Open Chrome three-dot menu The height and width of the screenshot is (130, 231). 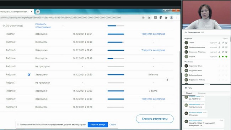pos(177,17)
